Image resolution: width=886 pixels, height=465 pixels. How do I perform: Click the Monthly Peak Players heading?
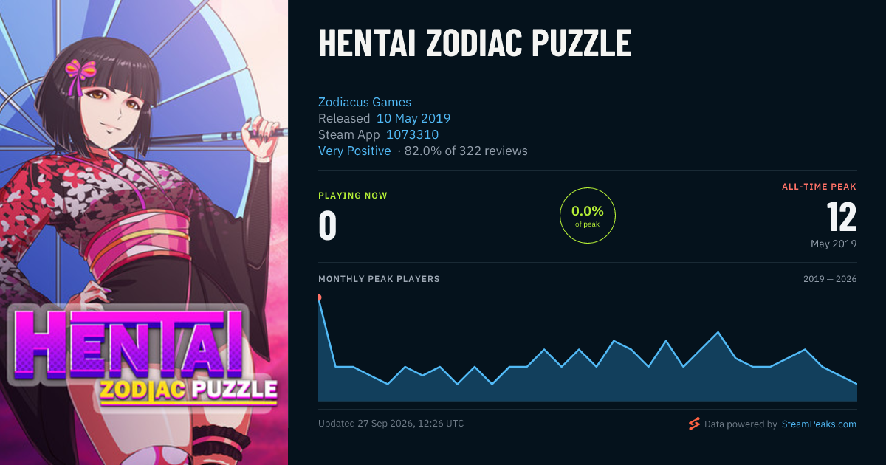tap(379, 279)
